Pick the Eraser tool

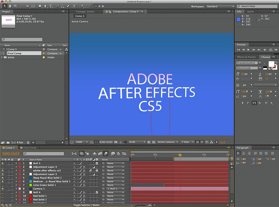[x=68, y=6]
